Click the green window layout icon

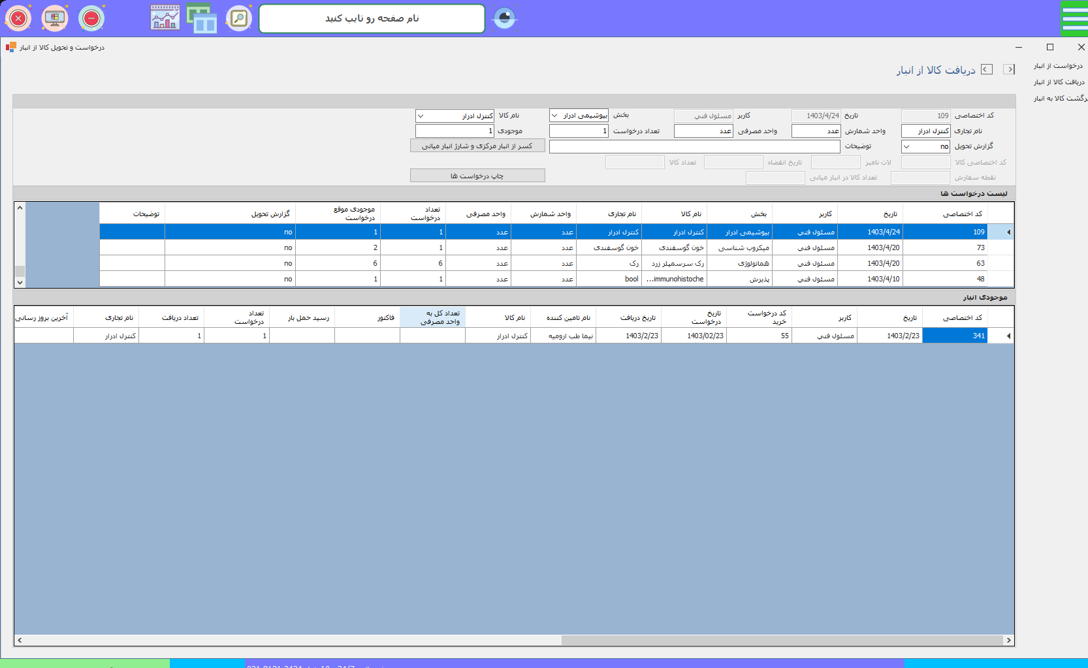202,18
